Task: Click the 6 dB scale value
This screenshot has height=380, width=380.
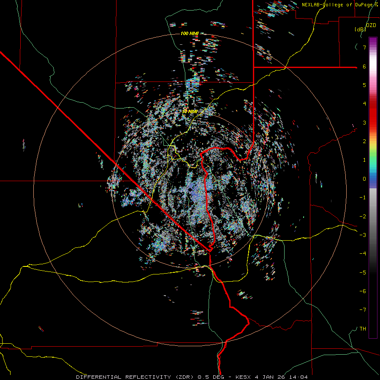Action: (x=364, y=66)
